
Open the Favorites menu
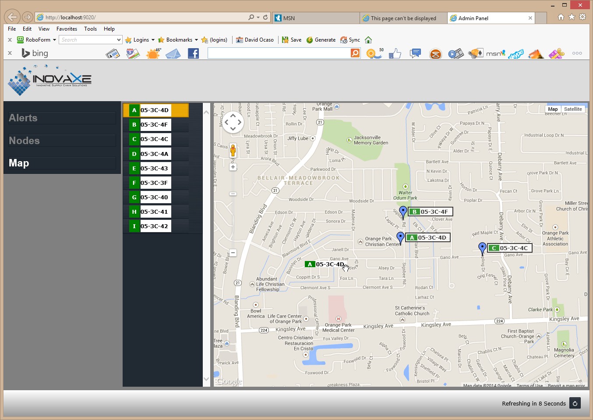click(67, 29)
